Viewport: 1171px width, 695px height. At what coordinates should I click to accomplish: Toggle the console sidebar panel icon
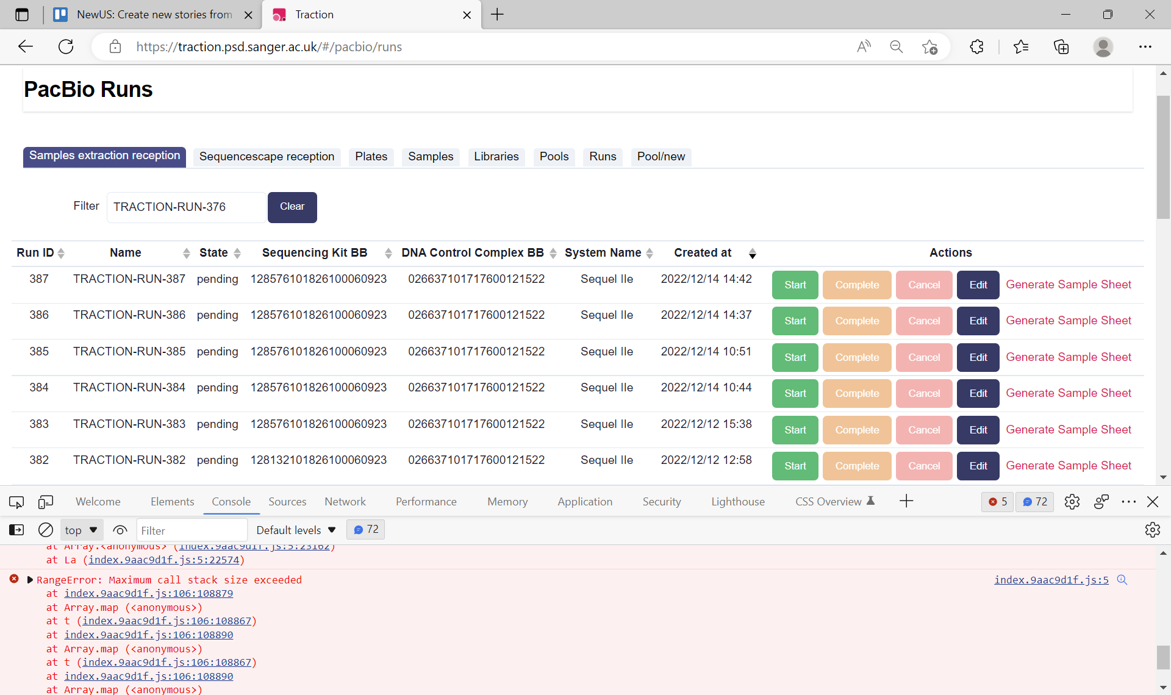[x=16, y=529]
